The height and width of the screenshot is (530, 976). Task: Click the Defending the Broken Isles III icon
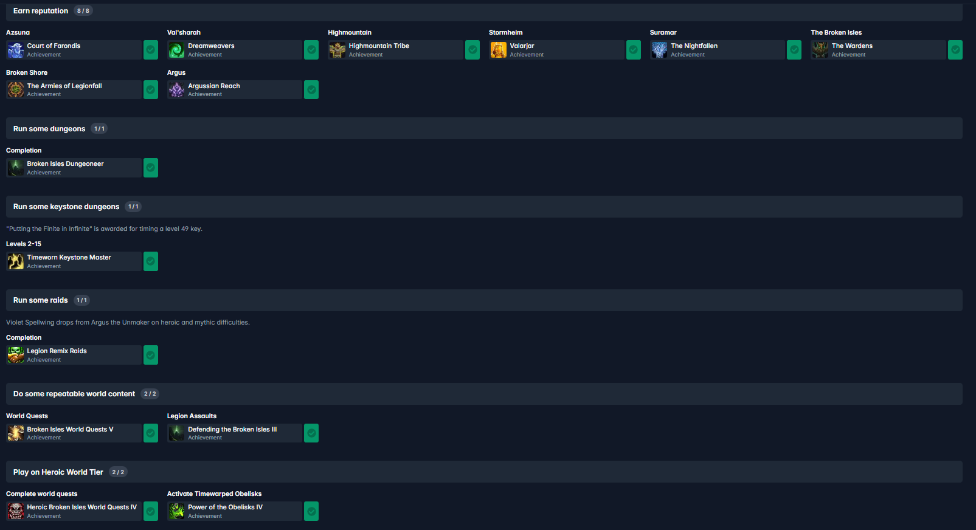pyautogui.click(x=176, y=433)
